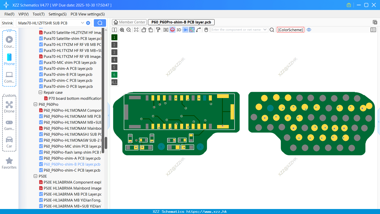Toggle the red component highlight icon
This screenshot has height=214, width=380.
tap(172, 30)
